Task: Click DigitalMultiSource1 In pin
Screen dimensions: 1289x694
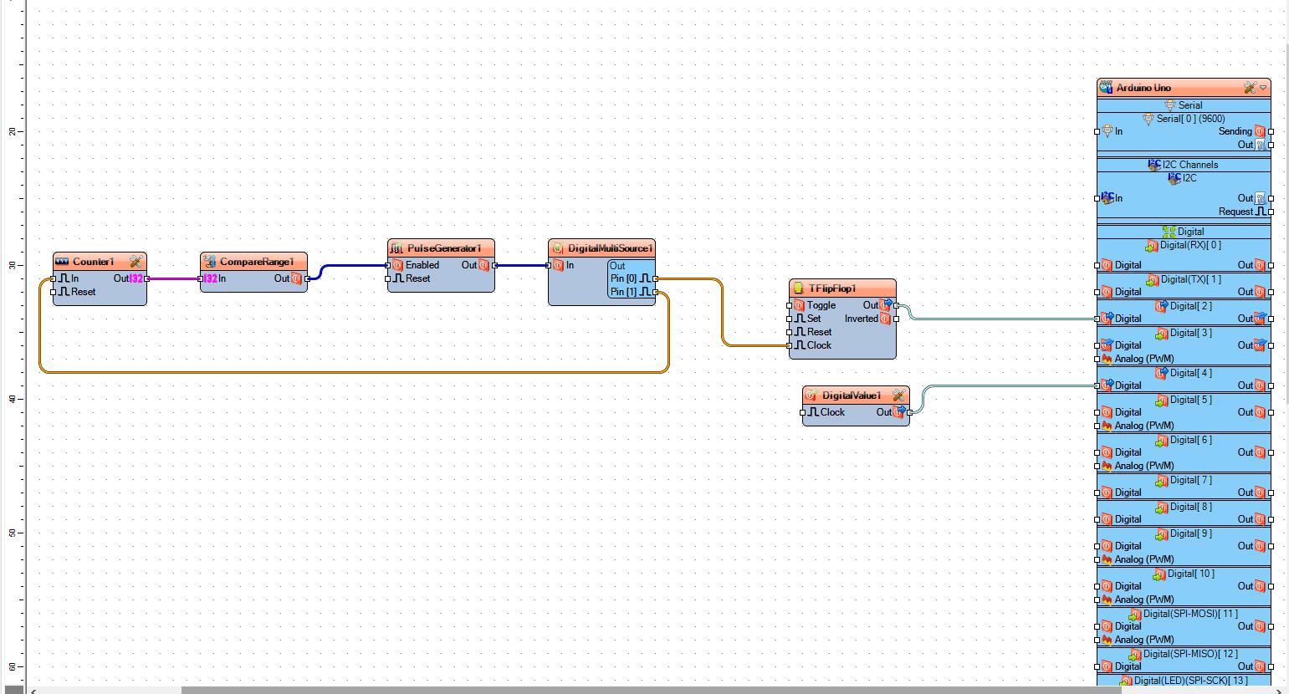Action: (x=549, y=265)
